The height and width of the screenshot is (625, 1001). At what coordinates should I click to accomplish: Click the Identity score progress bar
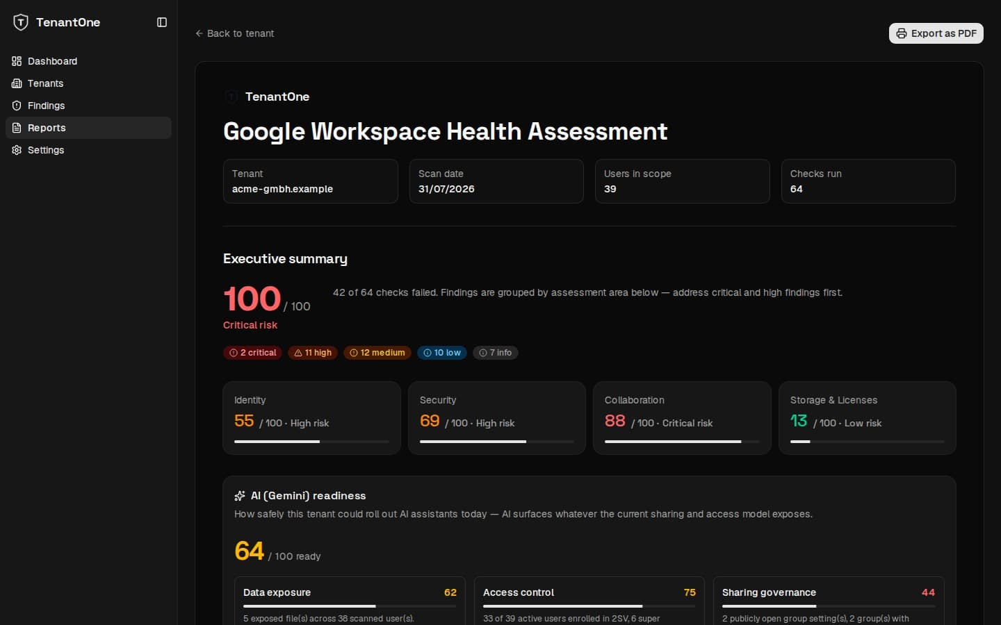pyautogui.click(x=311, y=442)
